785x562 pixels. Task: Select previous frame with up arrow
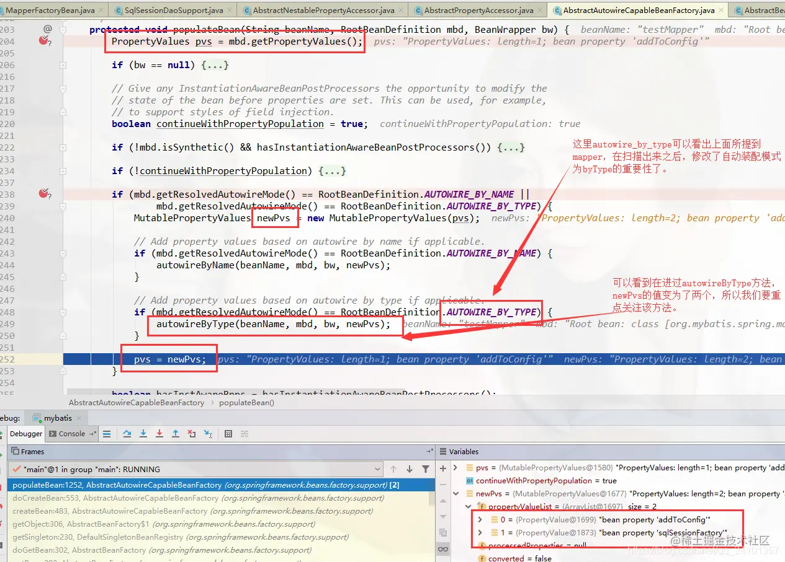coord(393,469)
